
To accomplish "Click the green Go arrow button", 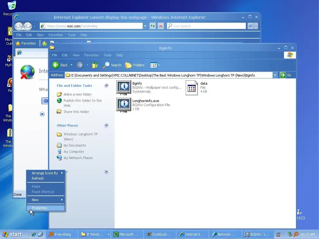I will coord(283,75).
